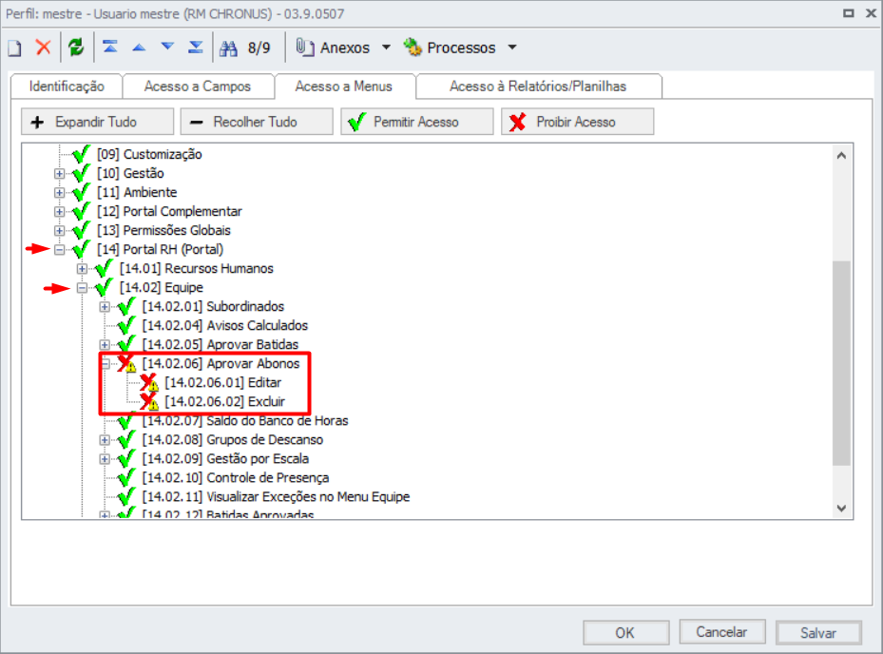The width and height of the screenshot is (883, 654).
Task: Click the Cancelar button
Action: pyautogui.click(x=722, y=632)
